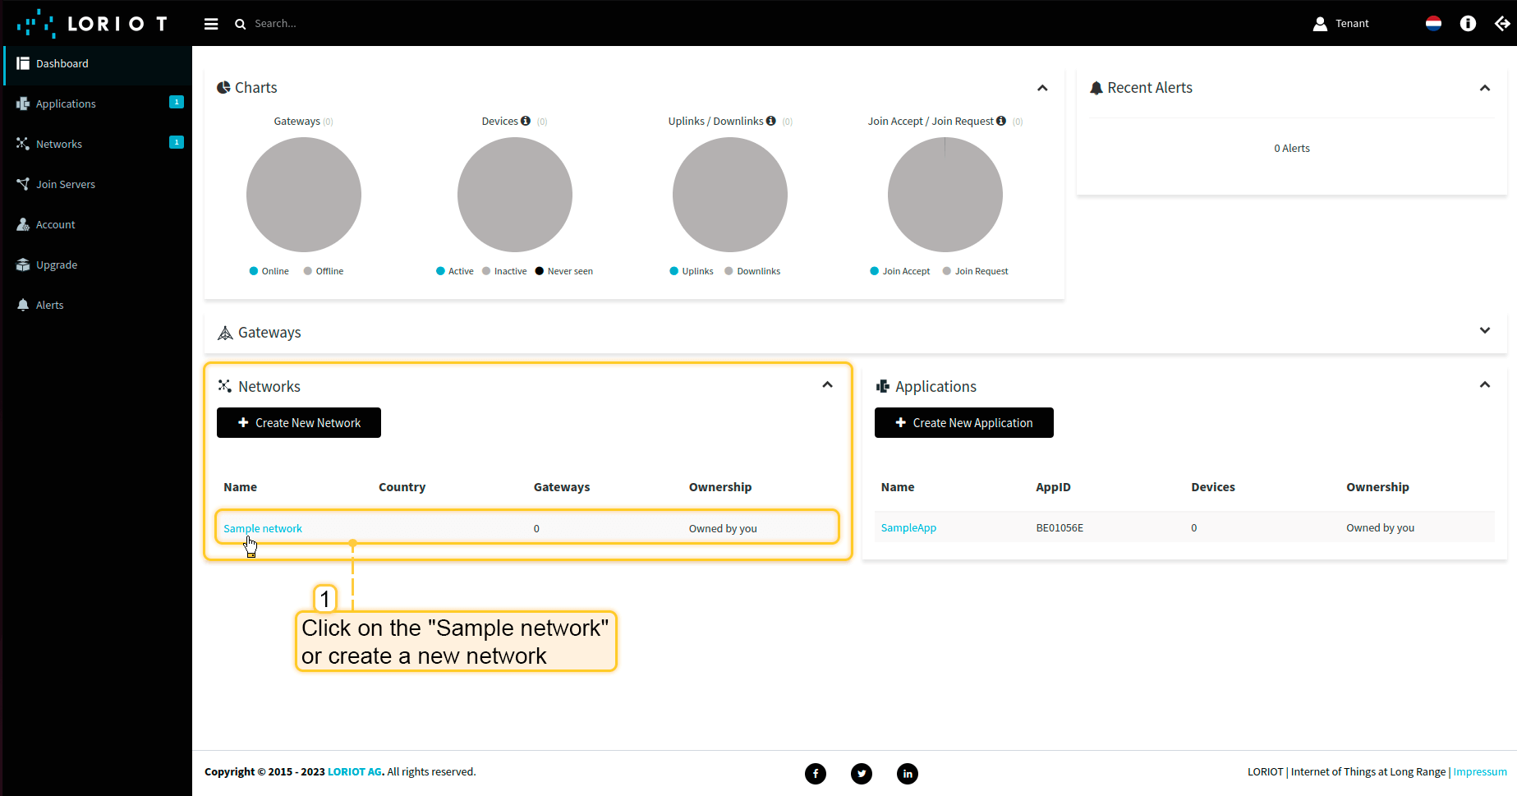Click the hamburger menu icon
The width and height of the screenshot is (1517, 796).
pyautogui.click(x=211, y=24)
